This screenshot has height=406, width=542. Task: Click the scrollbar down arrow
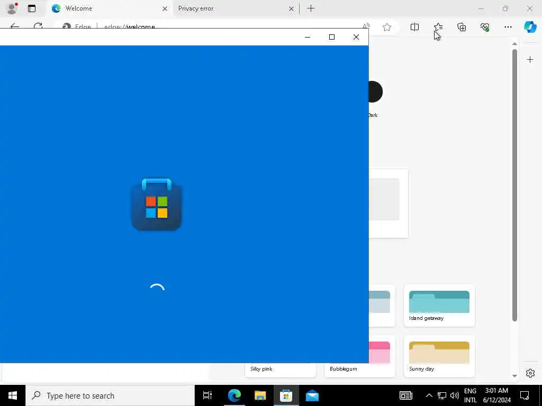(x=514, y=376)
